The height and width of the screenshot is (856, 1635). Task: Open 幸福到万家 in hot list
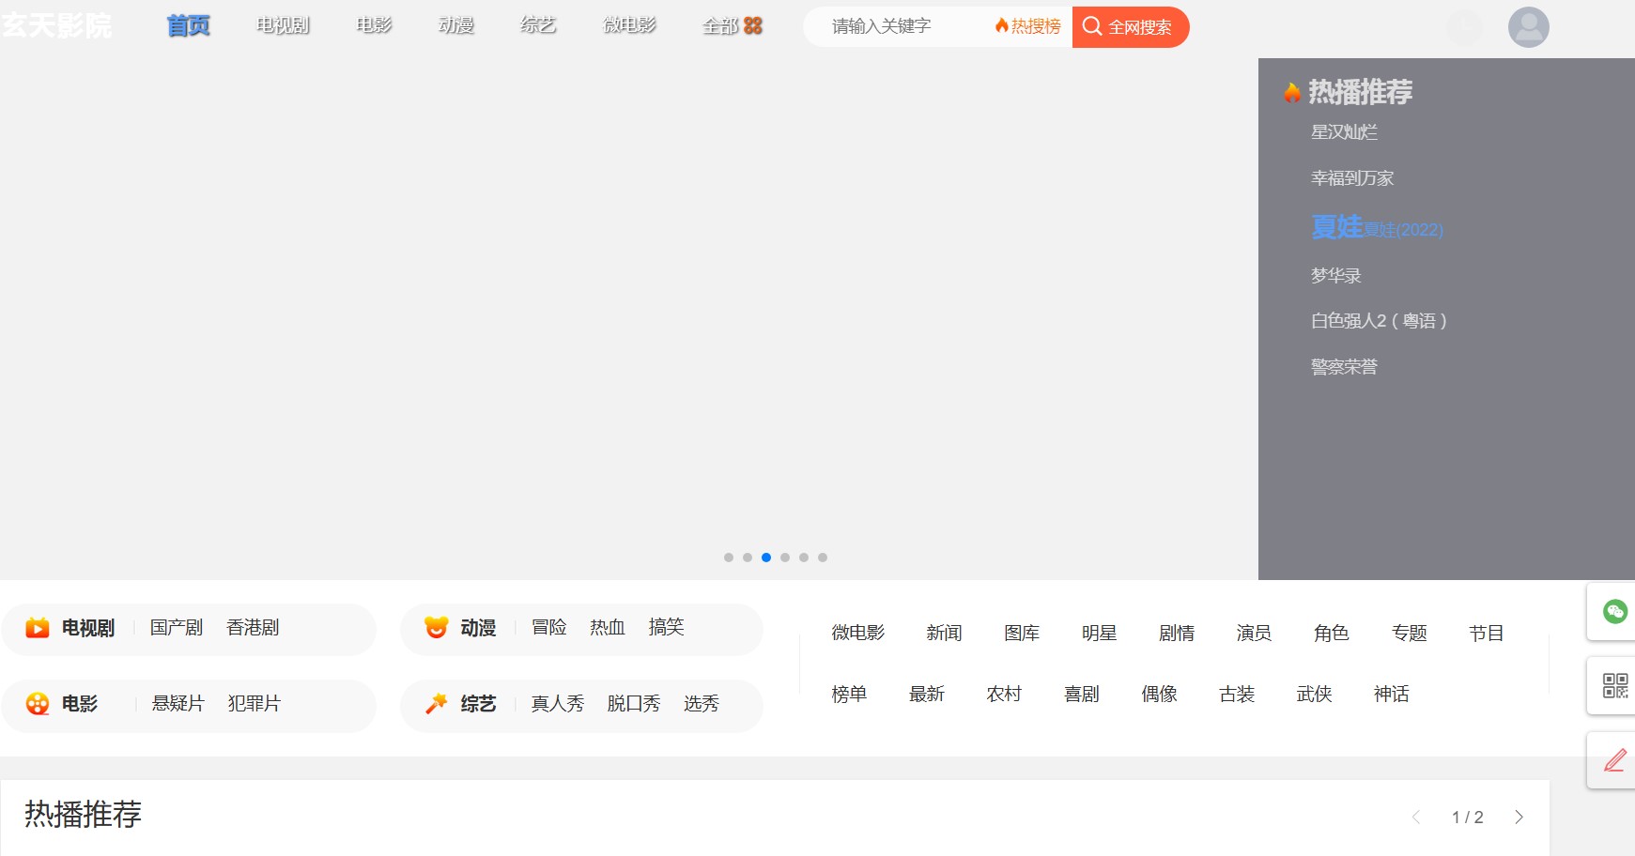[1352, 178]
